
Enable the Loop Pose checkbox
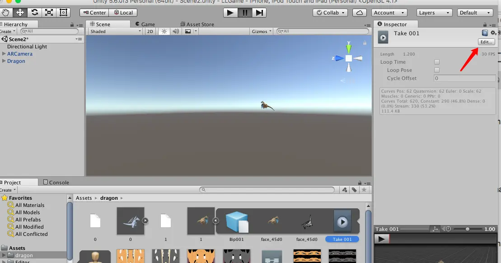tap(437, 70)
